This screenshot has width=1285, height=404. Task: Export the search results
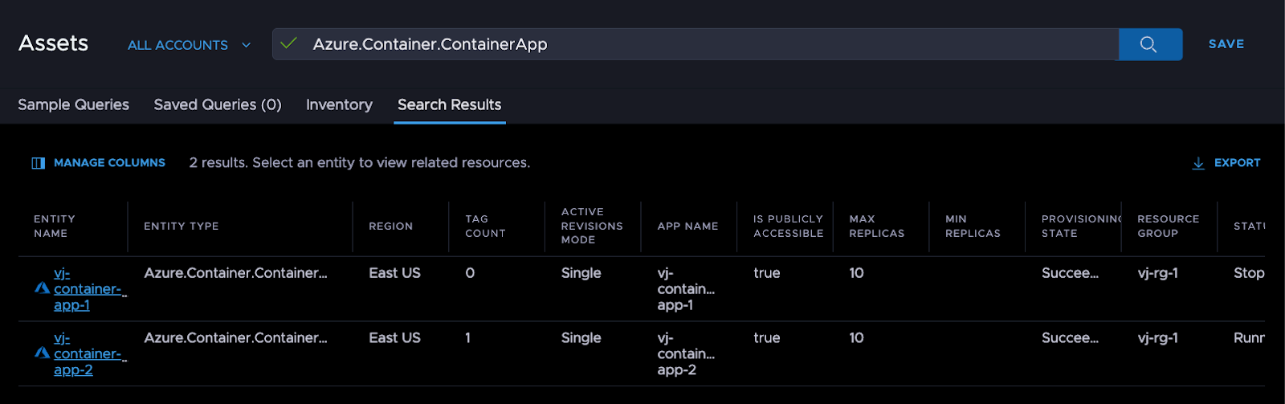click(x=1237, y=163)
